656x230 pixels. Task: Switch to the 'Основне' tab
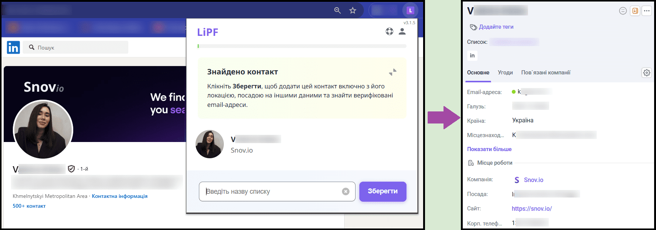tap(478, 73)
